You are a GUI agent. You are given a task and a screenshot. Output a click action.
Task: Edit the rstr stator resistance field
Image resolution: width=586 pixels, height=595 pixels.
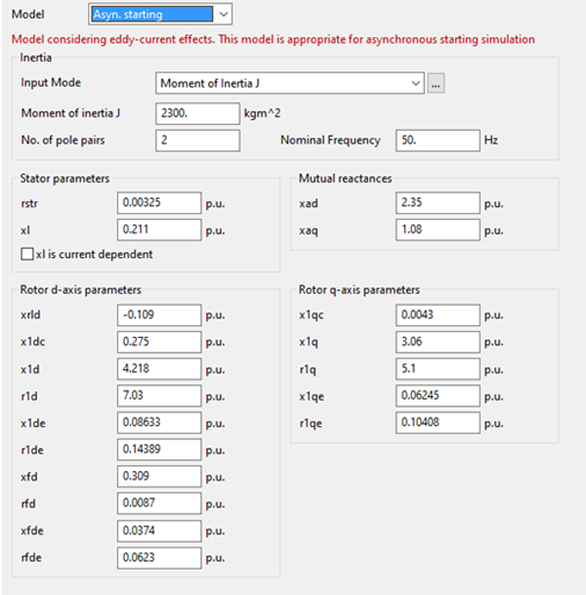point(158,203)
